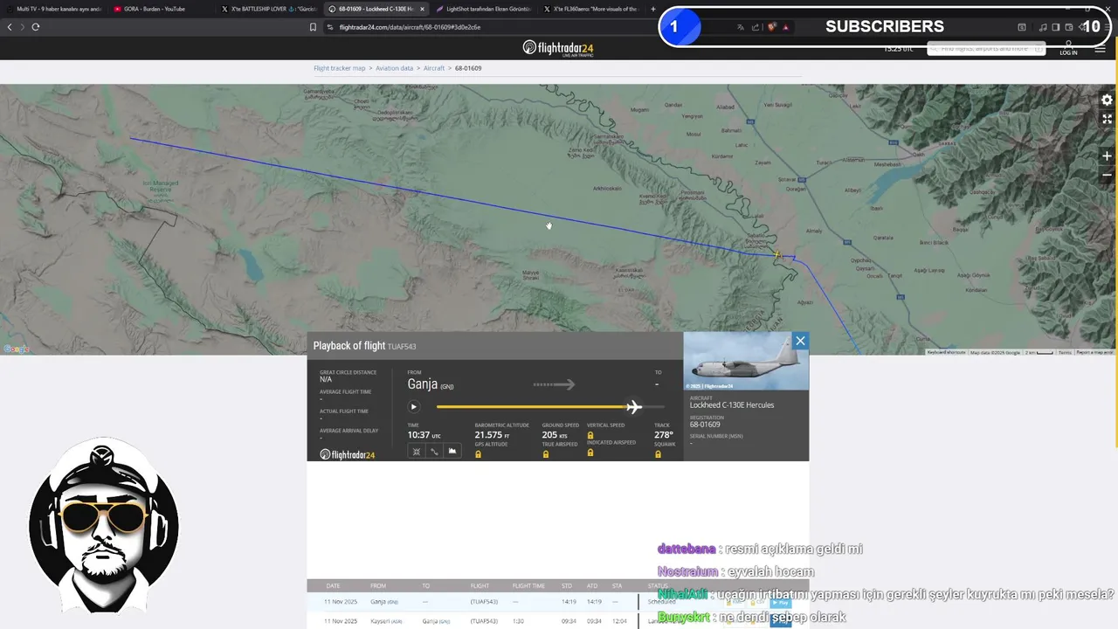Click the browser forward arrow
1118x629 pixels.
[23, 27]
